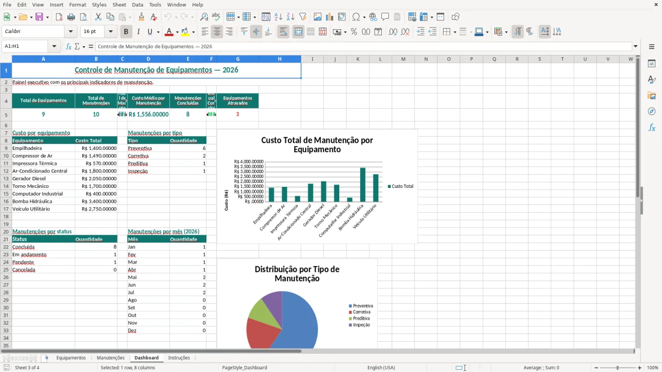Expand the formula bar
The image size is (662, 372).
tap(636, 47)
